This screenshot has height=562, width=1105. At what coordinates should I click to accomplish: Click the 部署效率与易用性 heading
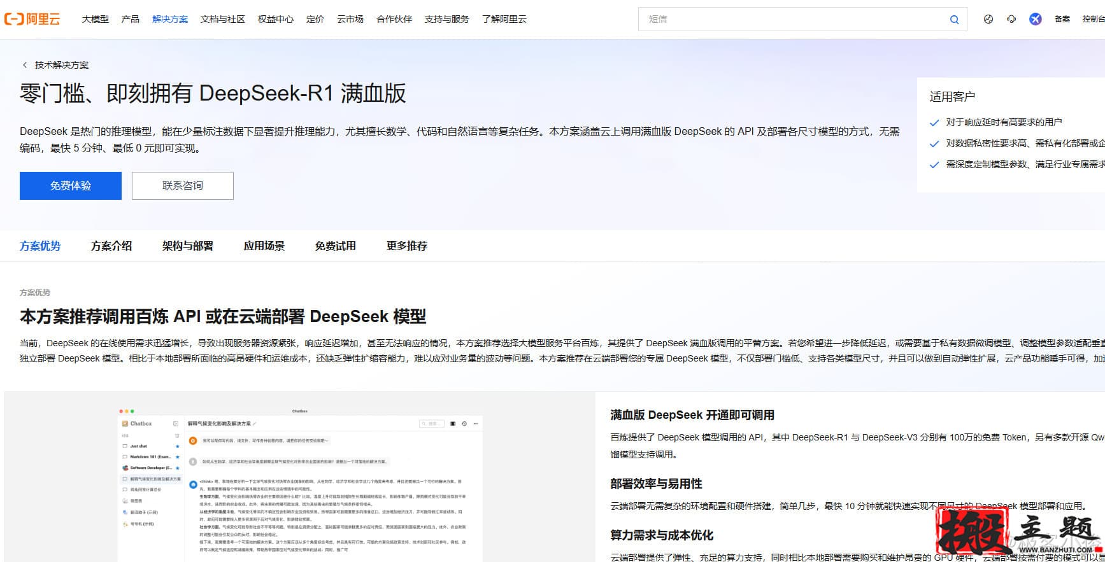tap(656, 484)
